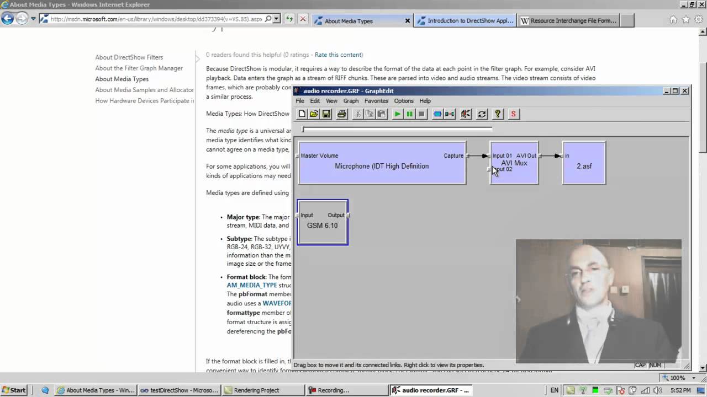Screen dimensions: 707x397
Task: Click the Rate this content link
Action: tap(338, 55)
